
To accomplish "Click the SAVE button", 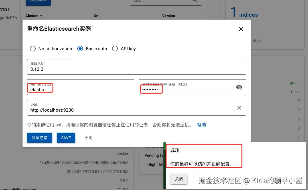I will [66, 138].
